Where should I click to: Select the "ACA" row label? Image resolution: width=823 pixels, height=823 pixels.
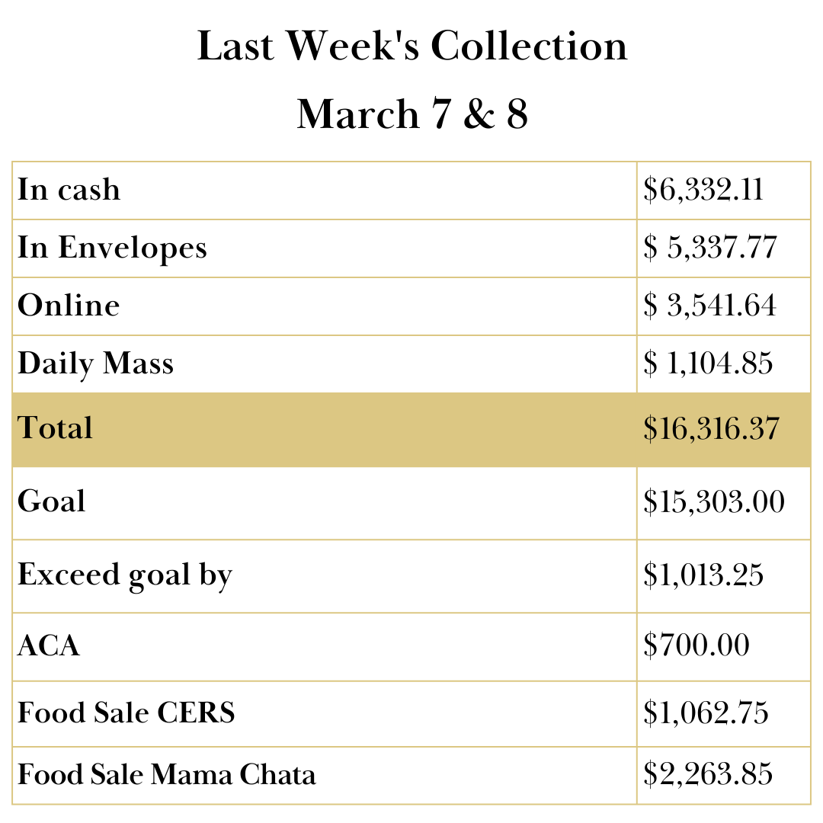tap(49, 647)
